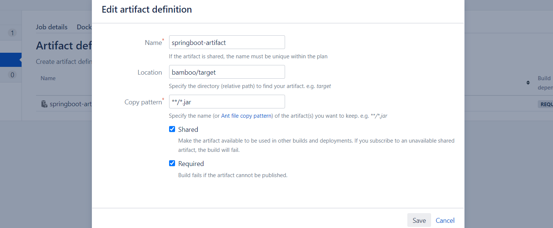Open the Ant file copy pattern link

point(246,115)
